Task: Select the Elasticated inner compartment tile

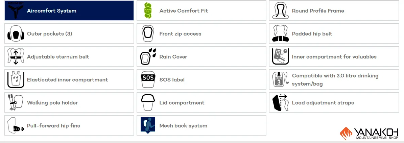Action: [x=69, y=79]
